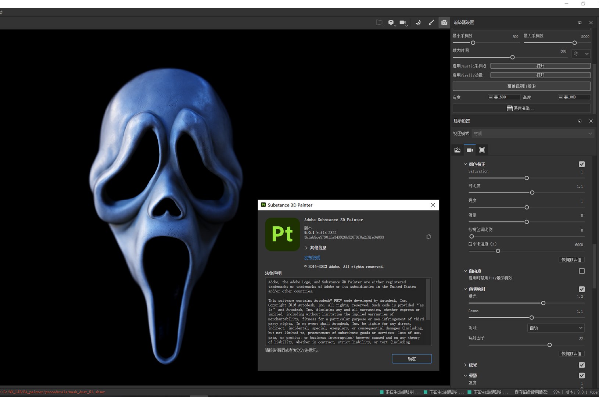599x397 pixels.
Task: Undock the 渲染器设置 panel
Action: pos(580,22)
